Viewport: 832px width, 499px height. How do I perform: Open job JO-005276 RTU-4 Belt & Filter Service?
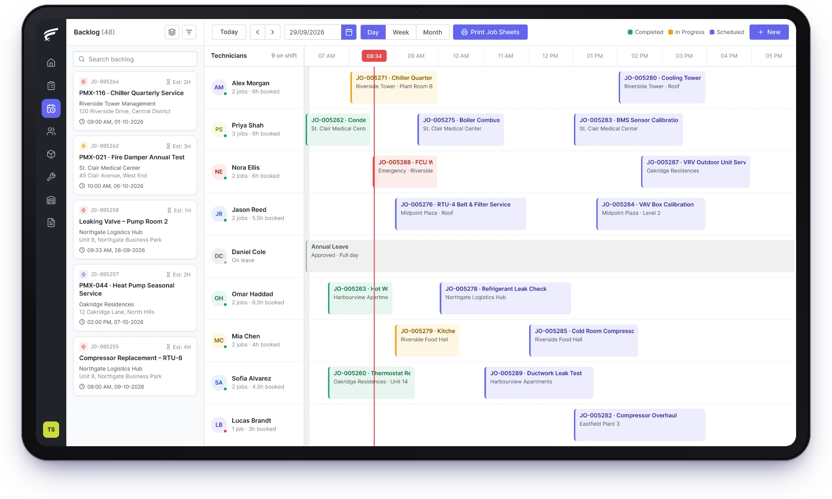click(x=460, y=214)
